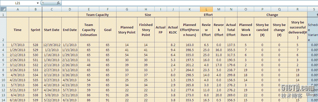Click the sprint cell S33
Viewport: 318px width, 102px height.
pyautogui.click(x=35, y=70)
